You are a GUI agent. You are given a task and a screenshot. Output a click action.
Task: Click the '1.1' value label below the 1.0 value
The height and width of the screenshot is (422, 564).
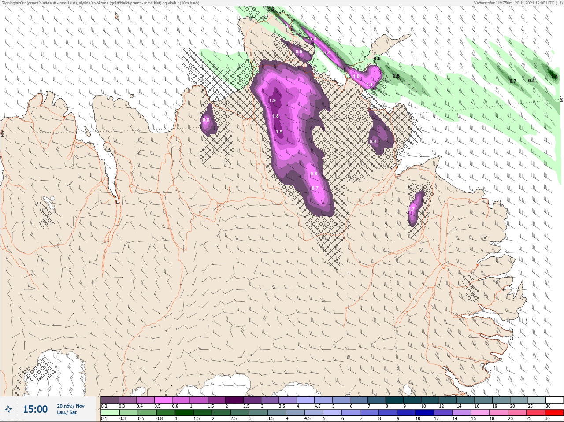click(370, 85)
